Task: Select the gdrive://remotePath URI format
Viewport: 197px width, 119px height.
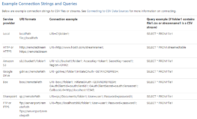Action: 32,72
